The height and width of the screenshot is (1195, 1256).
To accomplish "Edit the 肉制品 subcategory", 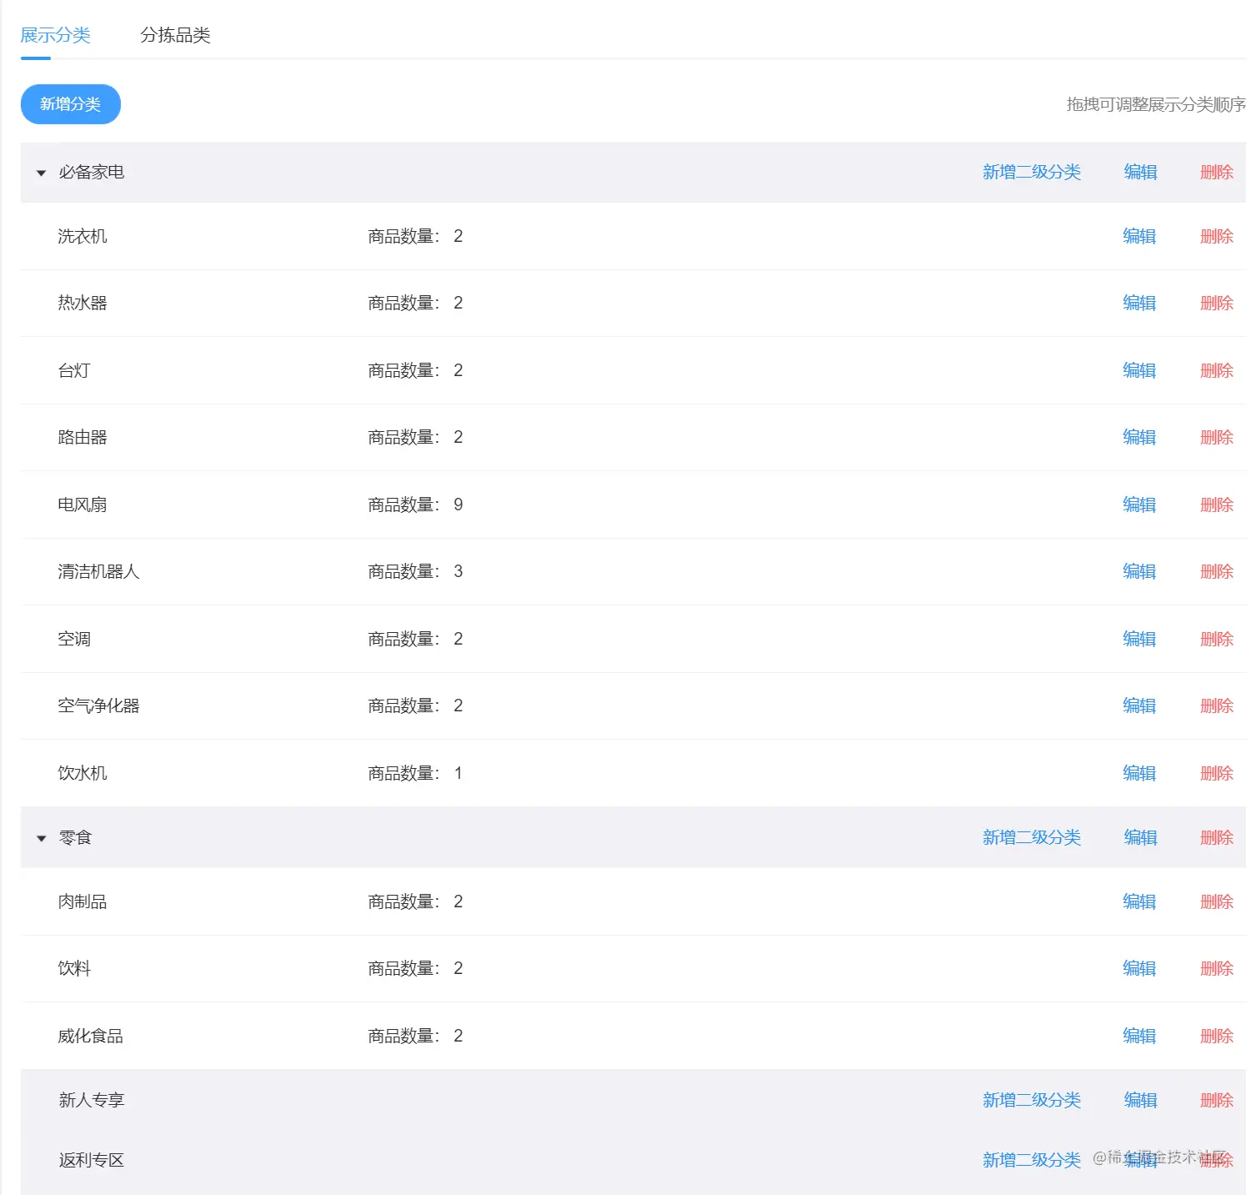I will 1139,901.
